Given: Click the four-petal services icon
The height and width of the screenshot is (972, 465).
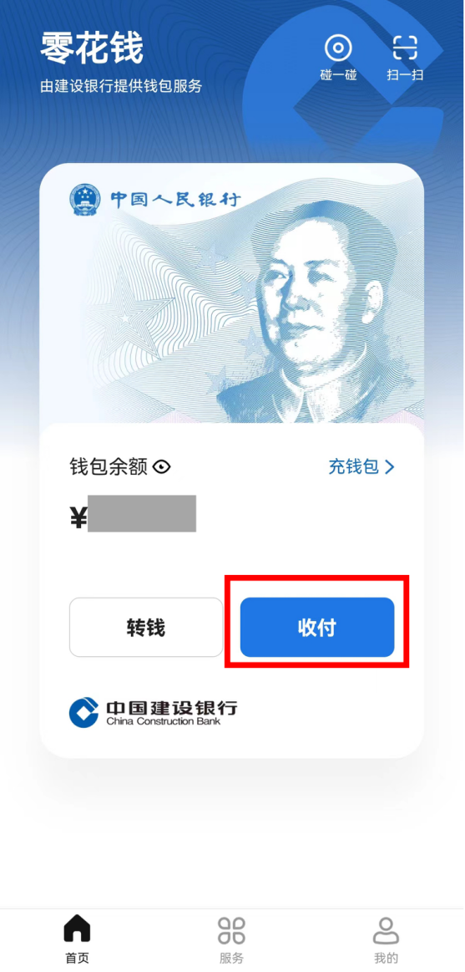Looking at the screenshot, I should tap(231, 930).
